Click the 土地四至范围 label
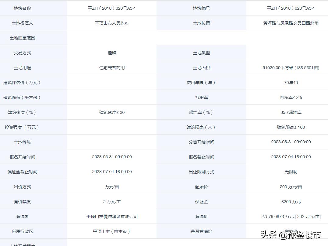 click(x=22, y=38)
